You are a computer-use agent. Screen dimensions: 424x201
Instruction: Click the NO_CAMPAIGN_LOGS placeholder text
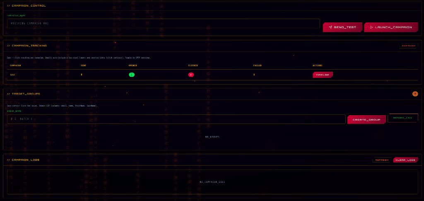[x=212, y=182]
